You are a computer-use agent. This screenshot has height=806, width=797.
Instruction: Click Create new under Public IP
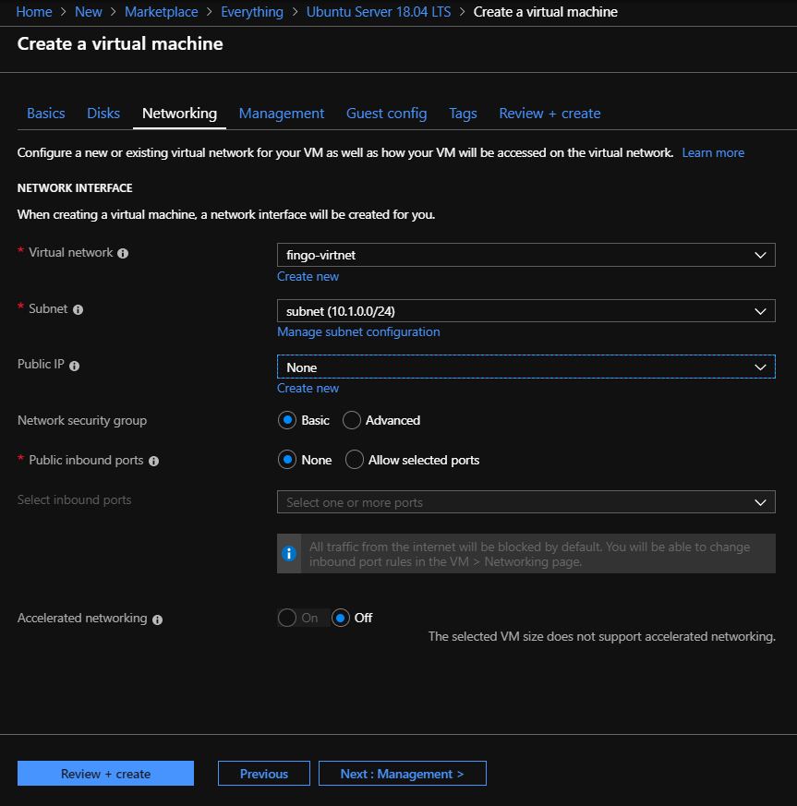pos(308,388)
